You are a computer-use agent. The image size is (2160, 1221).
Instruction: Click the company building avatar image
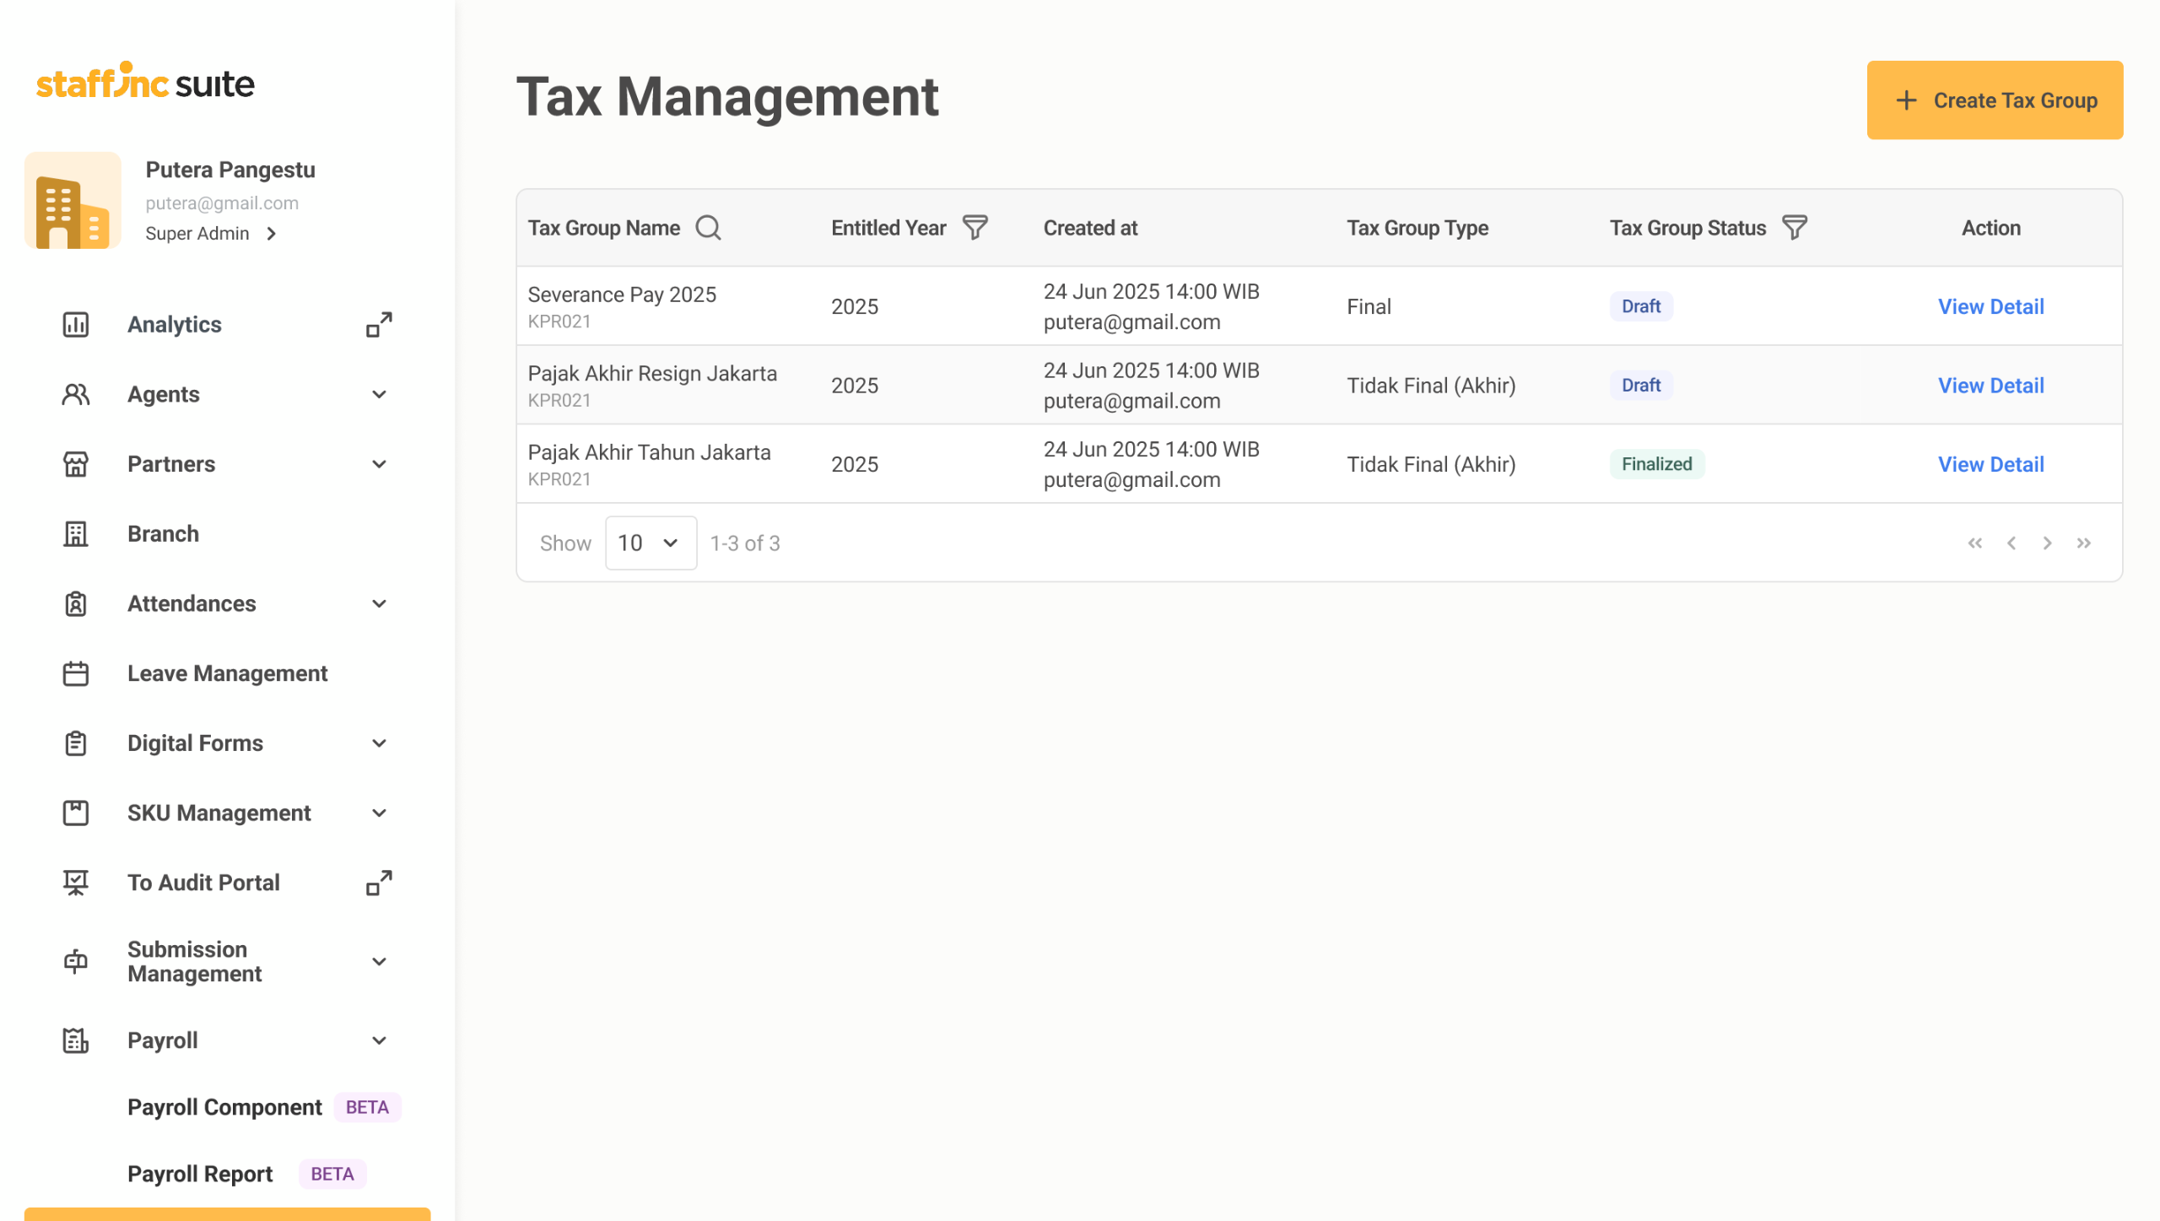coord(73,201)
